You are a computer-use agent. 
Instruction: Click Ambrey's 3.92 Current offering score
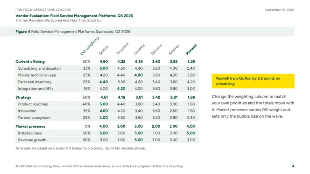pos(174,62)
